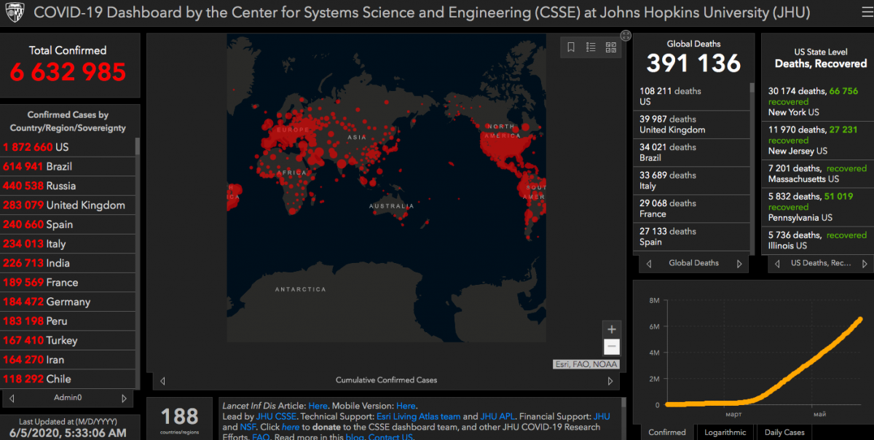
Task: Open the basemap gallery grid icon
Action: pyautogui.click(x=611, y=47)
